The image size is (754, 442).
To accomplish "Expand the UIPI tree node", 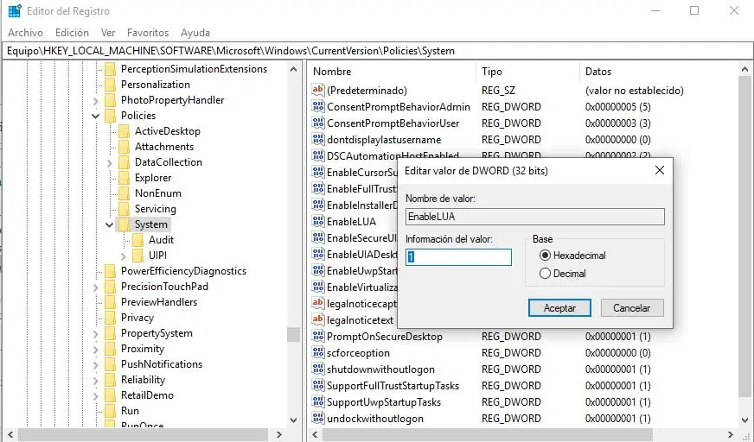I will [123, 256].
